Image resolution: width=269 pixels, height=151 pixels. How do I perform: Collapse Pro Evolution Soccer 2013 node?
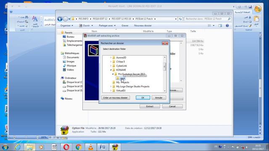pos(113,74)
